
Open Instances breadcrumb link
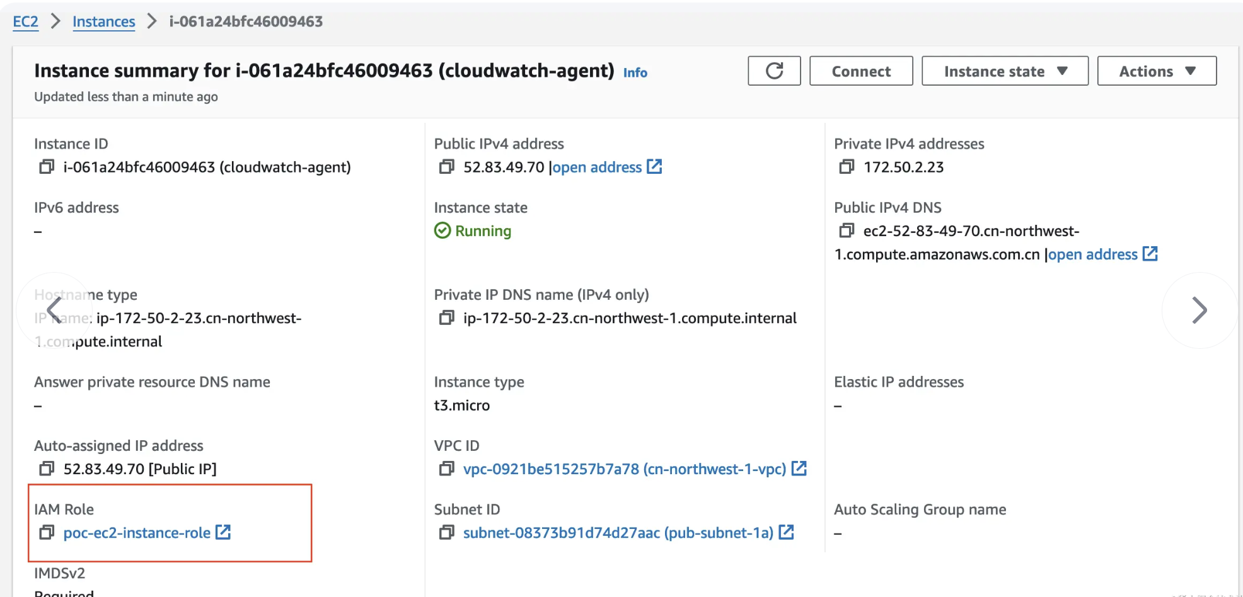click(x=103, y=21)
